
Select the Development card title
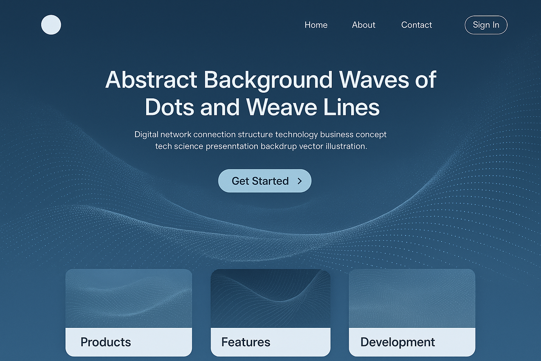[397, 342]
